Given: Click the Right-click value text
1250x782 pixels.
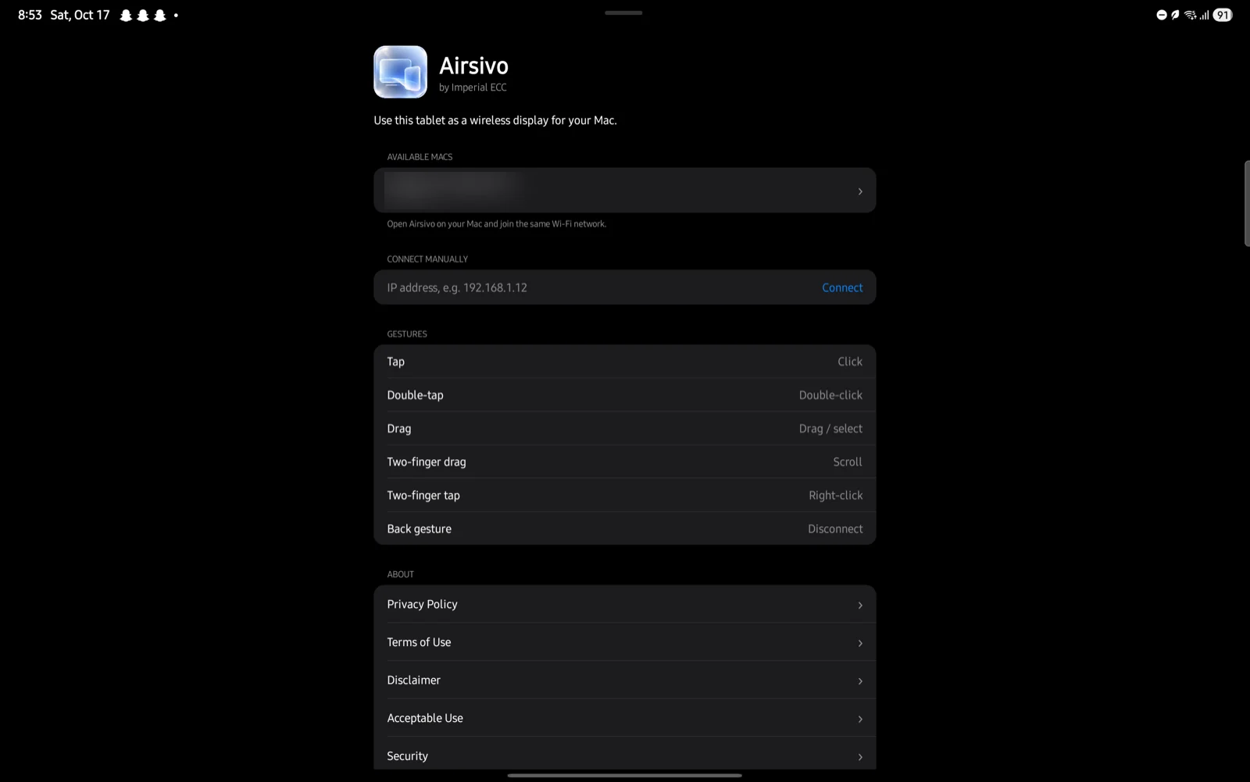Looking at the screenshot, I should click(836, 495).
